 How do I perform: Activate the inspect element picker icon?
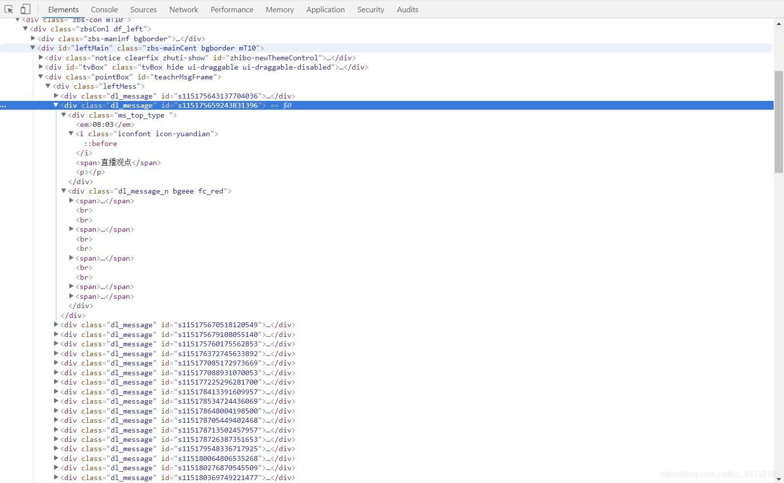(x=9, y=9)
